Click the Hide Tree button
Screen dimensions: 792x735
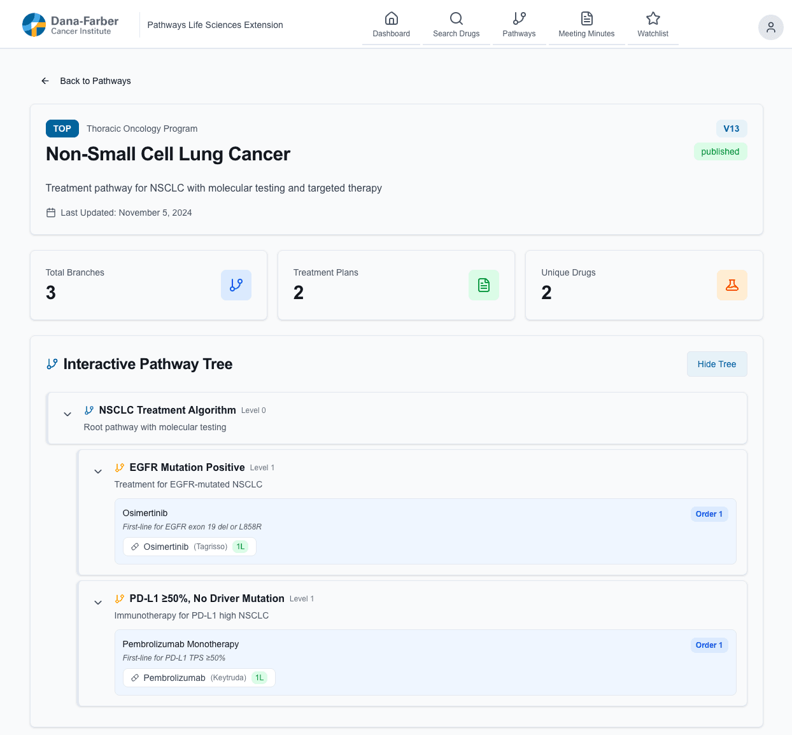point(717,363)
